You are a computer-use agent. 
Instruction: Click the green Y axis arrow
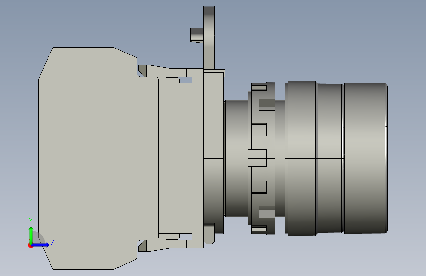pos(31,235)
